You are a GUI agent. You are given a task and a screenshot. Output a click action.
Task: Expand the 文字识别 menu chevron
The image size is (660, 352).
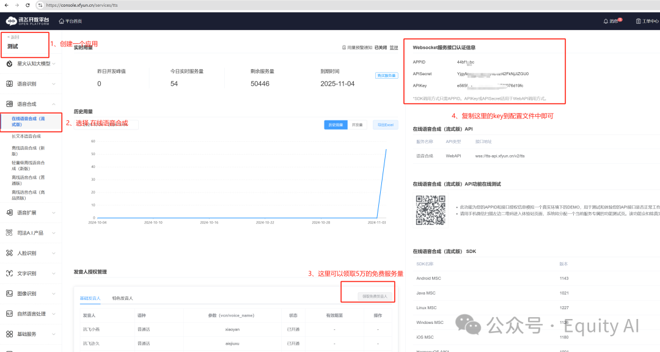click(x=53, y=273)
